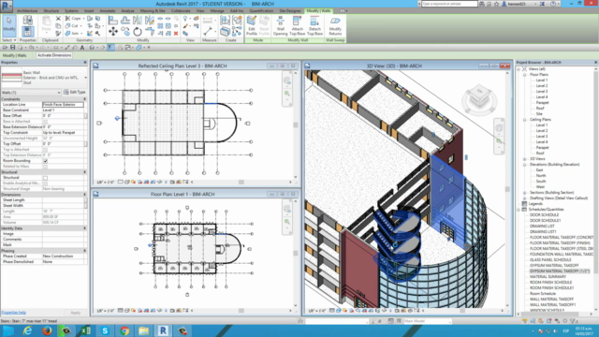Open the Collaborate ribbon tab
This screenshot has height=337, width=599.
click(181, 10)
